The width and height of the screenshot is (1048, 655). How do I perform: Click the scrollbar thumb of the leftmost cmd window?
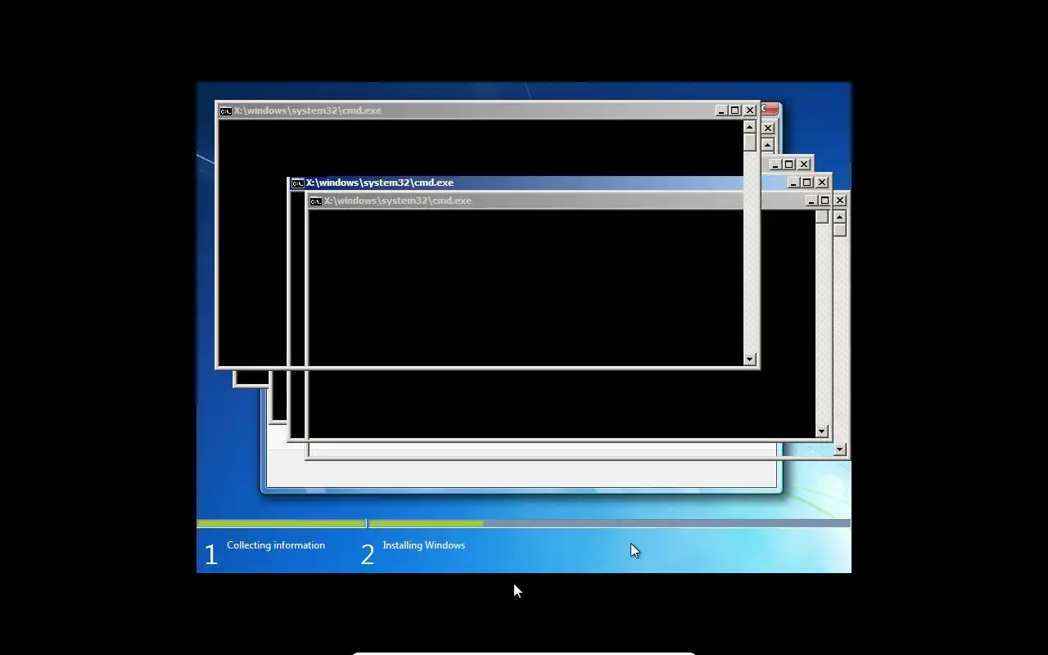point(750,142)
